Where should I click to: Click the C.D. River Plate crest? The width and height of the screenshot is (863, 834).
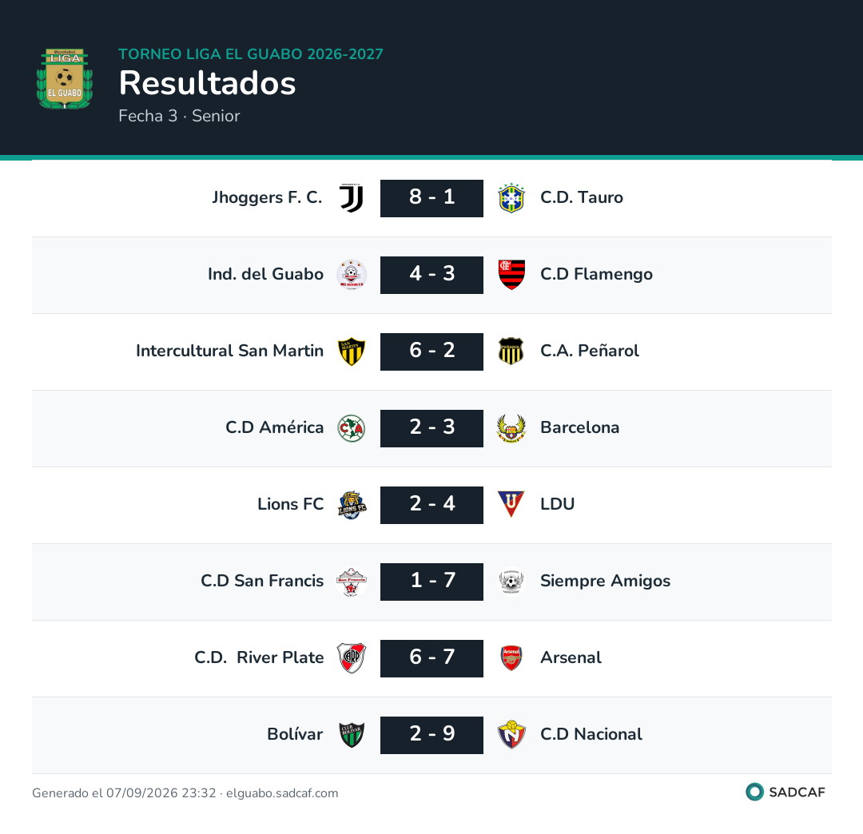click(351, 658)
